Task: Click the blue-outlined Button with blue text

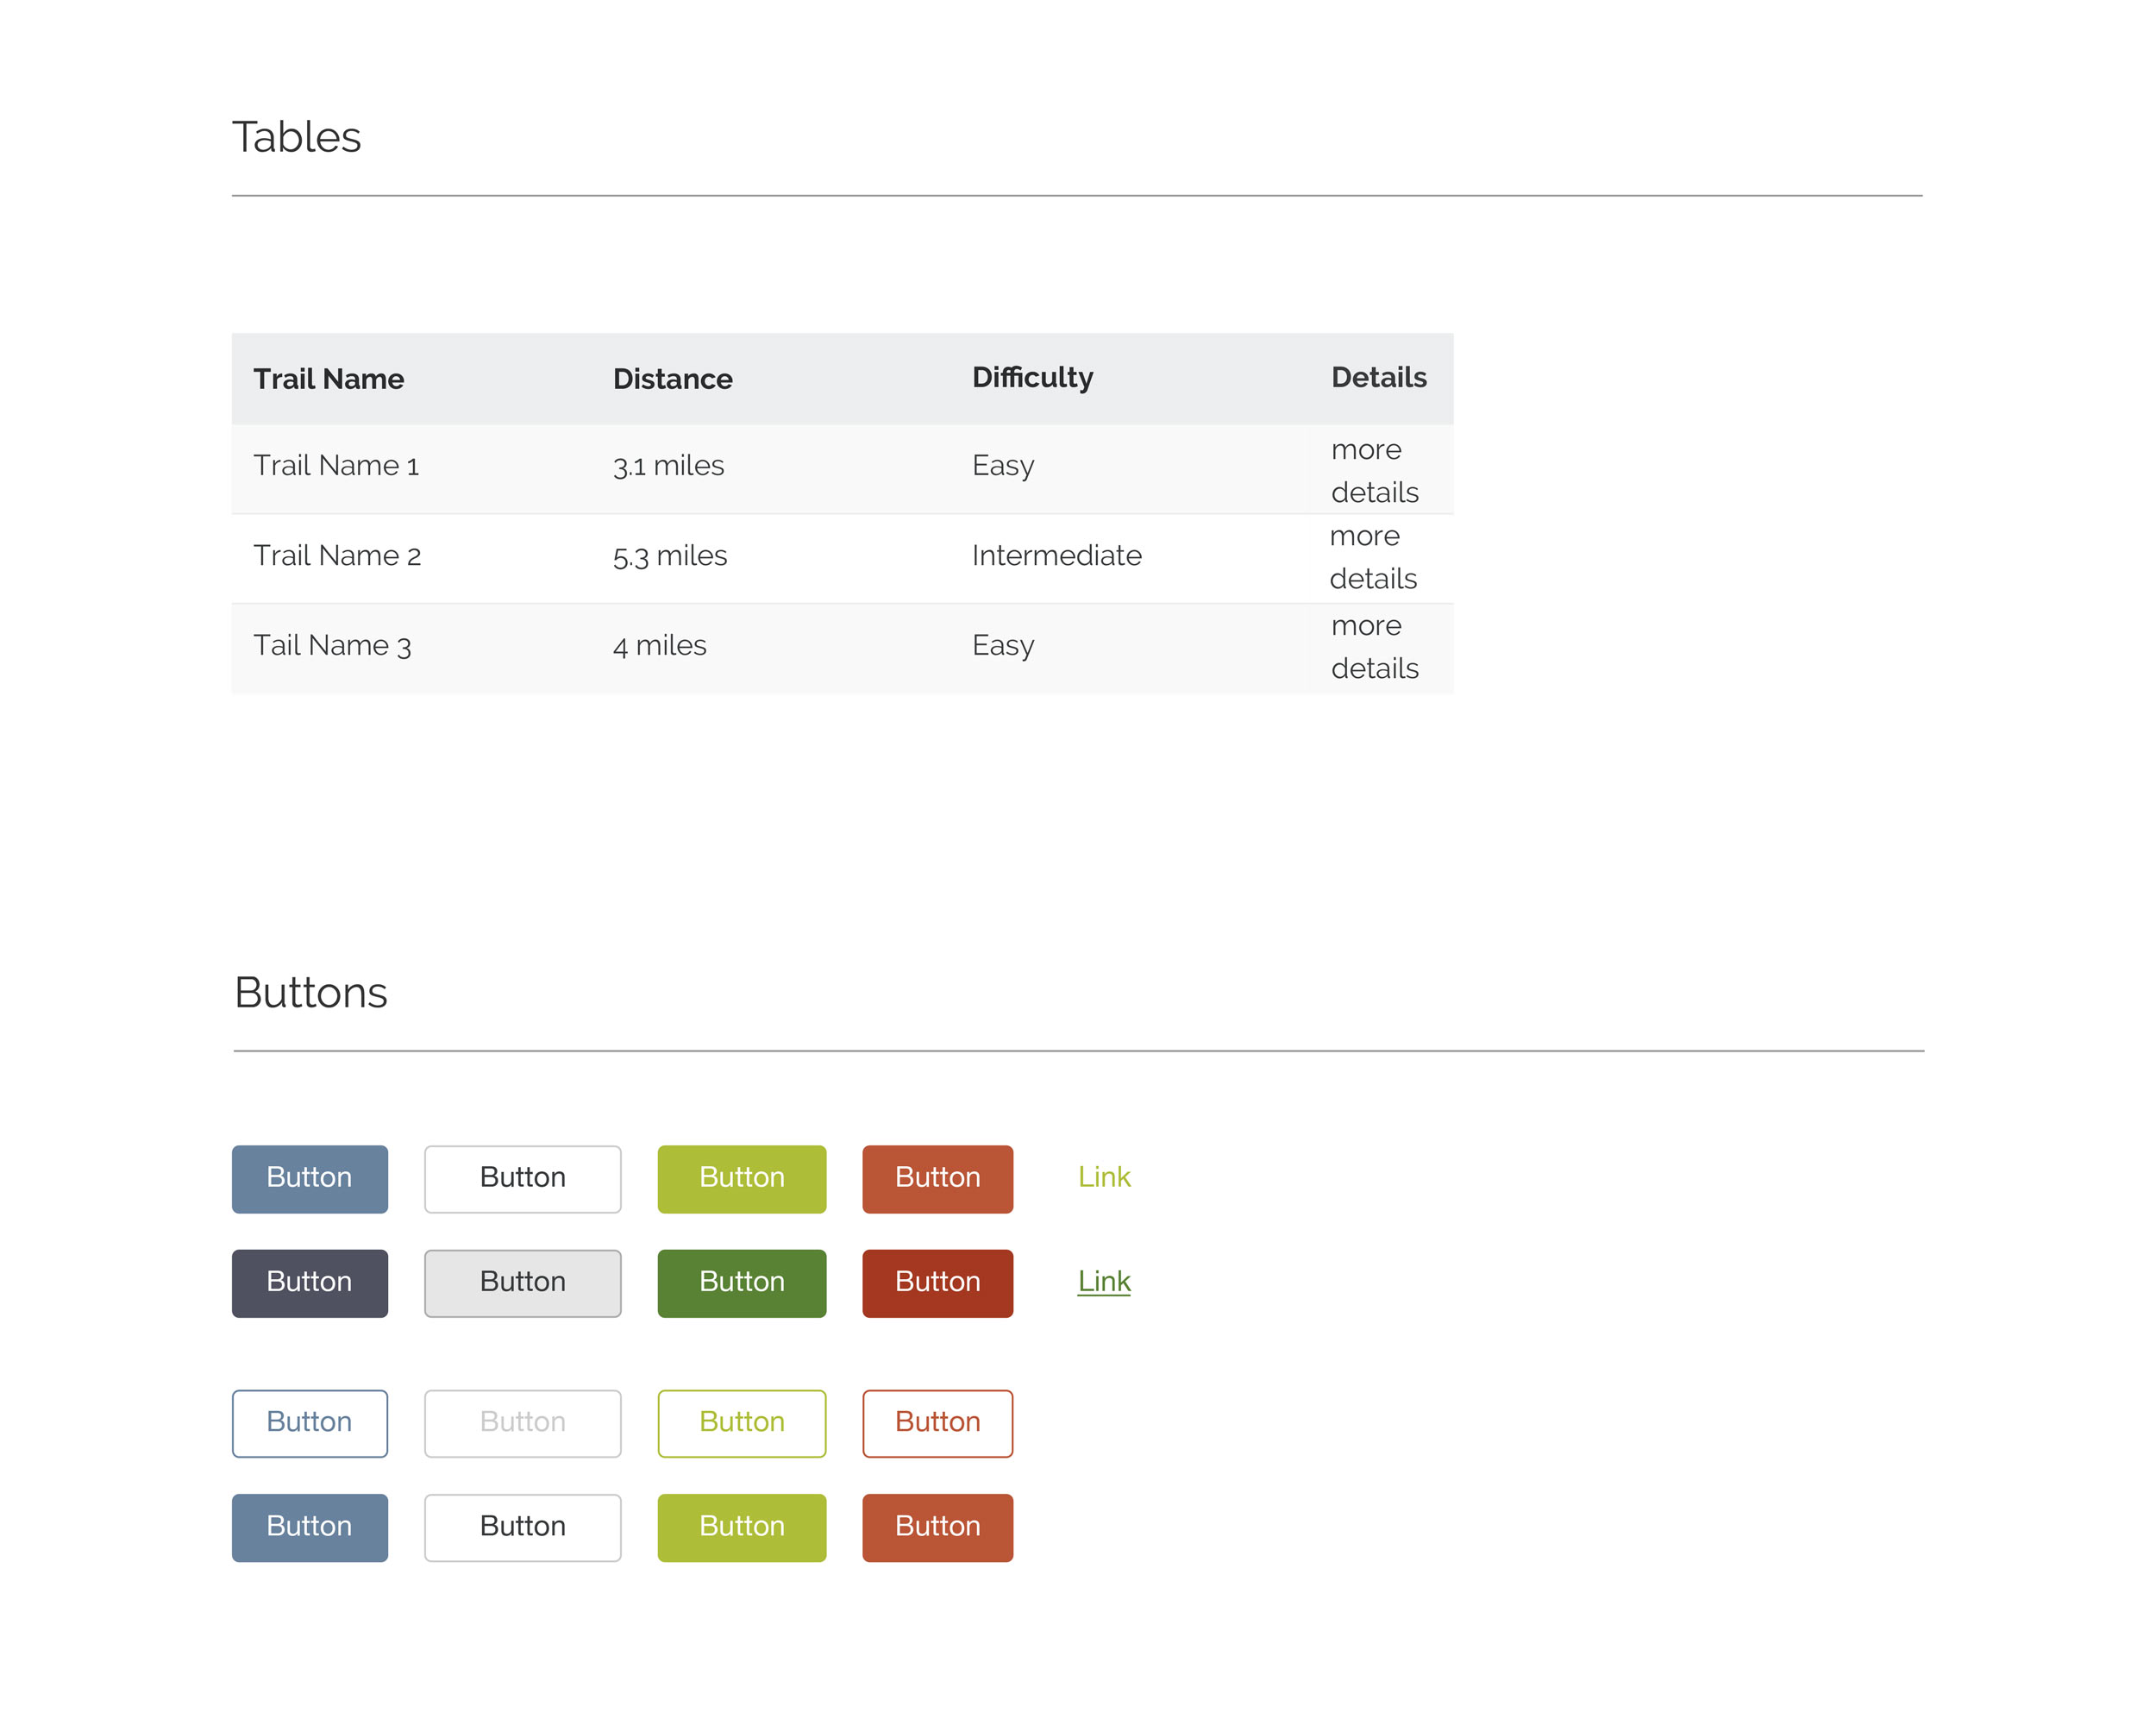Action: pyautogui.click(x=310, y=1423)
